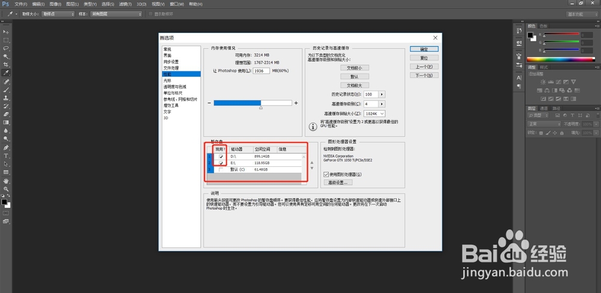Switch to 通道 tab
The height and width of the screenshot is (293, 601).
pos(543,109)
